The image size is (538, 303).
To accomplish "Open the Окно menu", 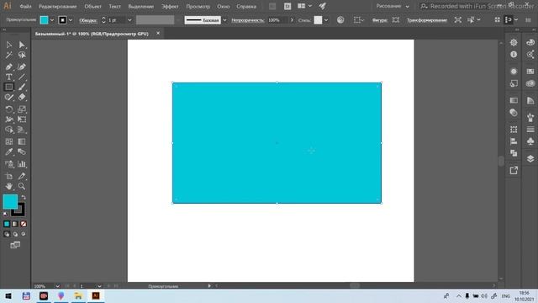I will (224, 7).
